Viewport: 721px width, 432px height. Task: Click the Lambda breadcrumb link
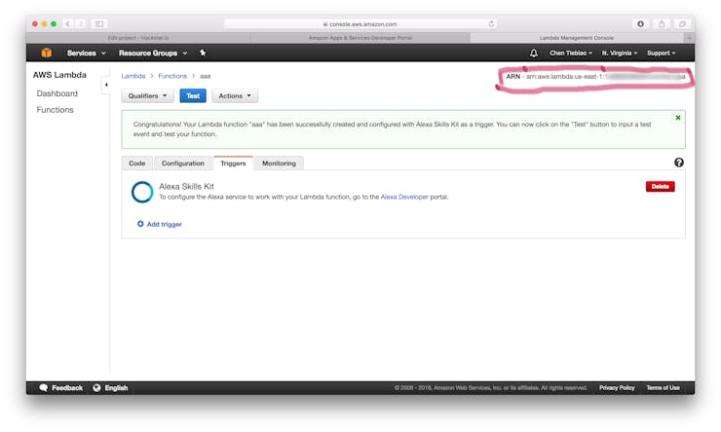pyautogui.click(x=133, y=76)
